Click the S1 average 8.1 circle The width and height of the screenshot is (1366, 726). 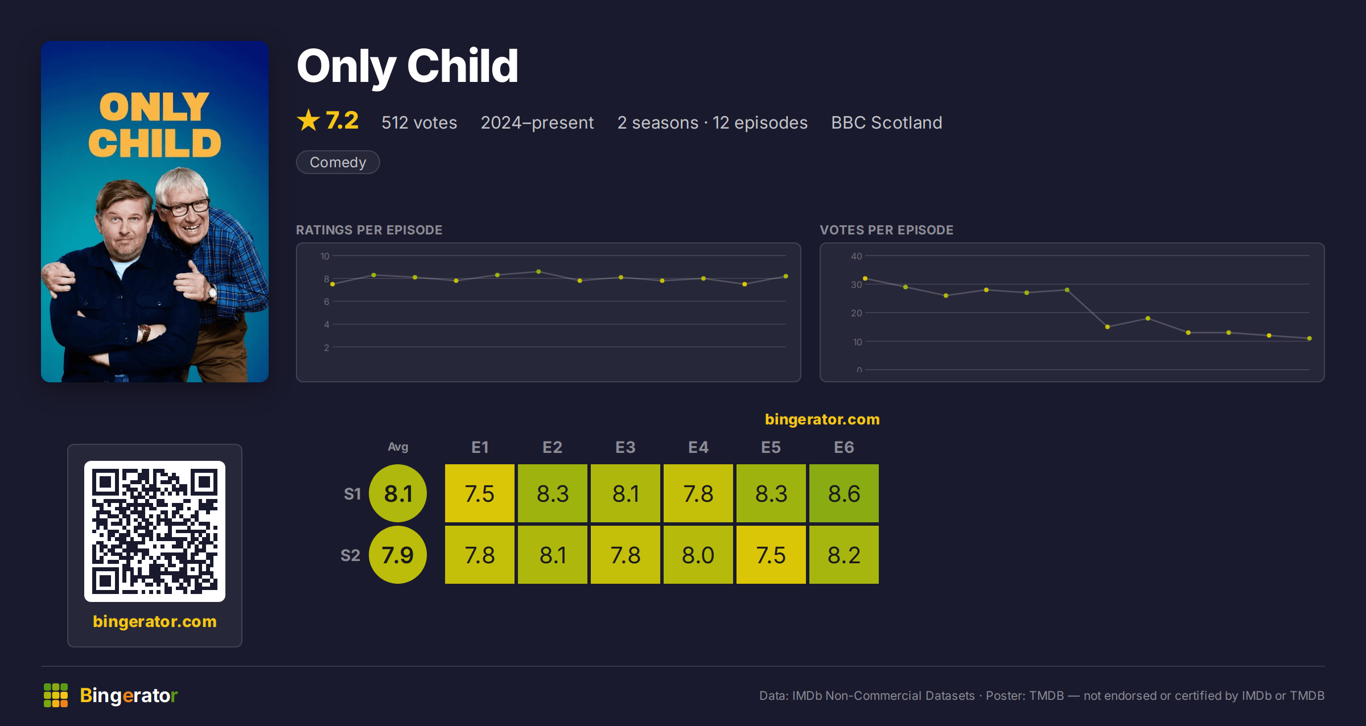coord(398,493)
